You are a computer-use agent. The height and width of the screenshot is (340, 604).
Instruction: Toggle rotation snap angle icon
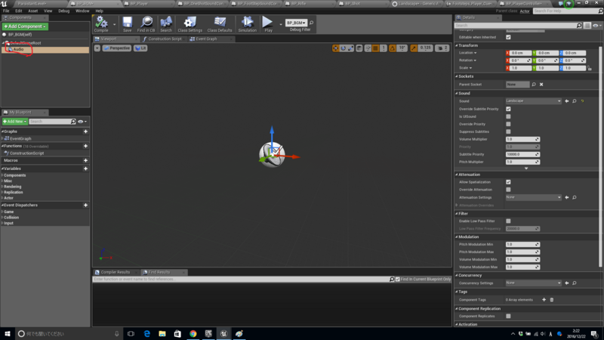coord(392,48)
